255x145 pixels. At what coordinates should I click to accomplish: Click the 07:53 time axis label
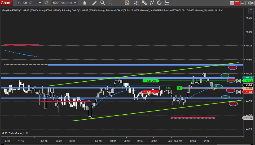point(140,141)
